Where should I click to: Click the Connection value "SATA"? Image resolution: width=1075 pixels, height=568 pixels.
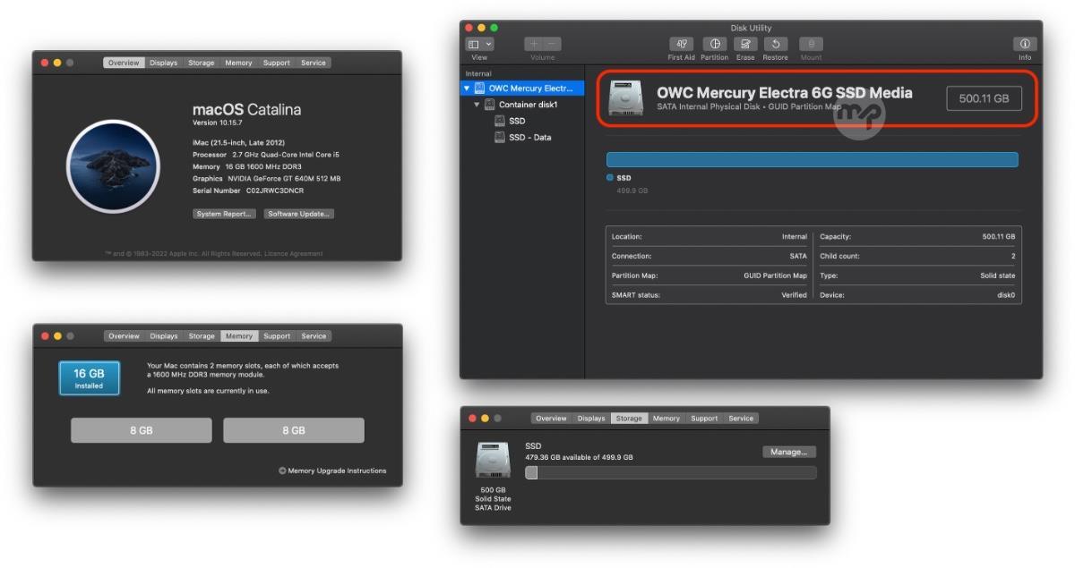tap(798, 256)
